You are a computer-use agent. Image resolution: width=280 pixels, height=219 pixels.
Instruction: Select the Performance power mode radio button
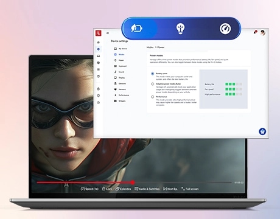[x=152, y=97]
